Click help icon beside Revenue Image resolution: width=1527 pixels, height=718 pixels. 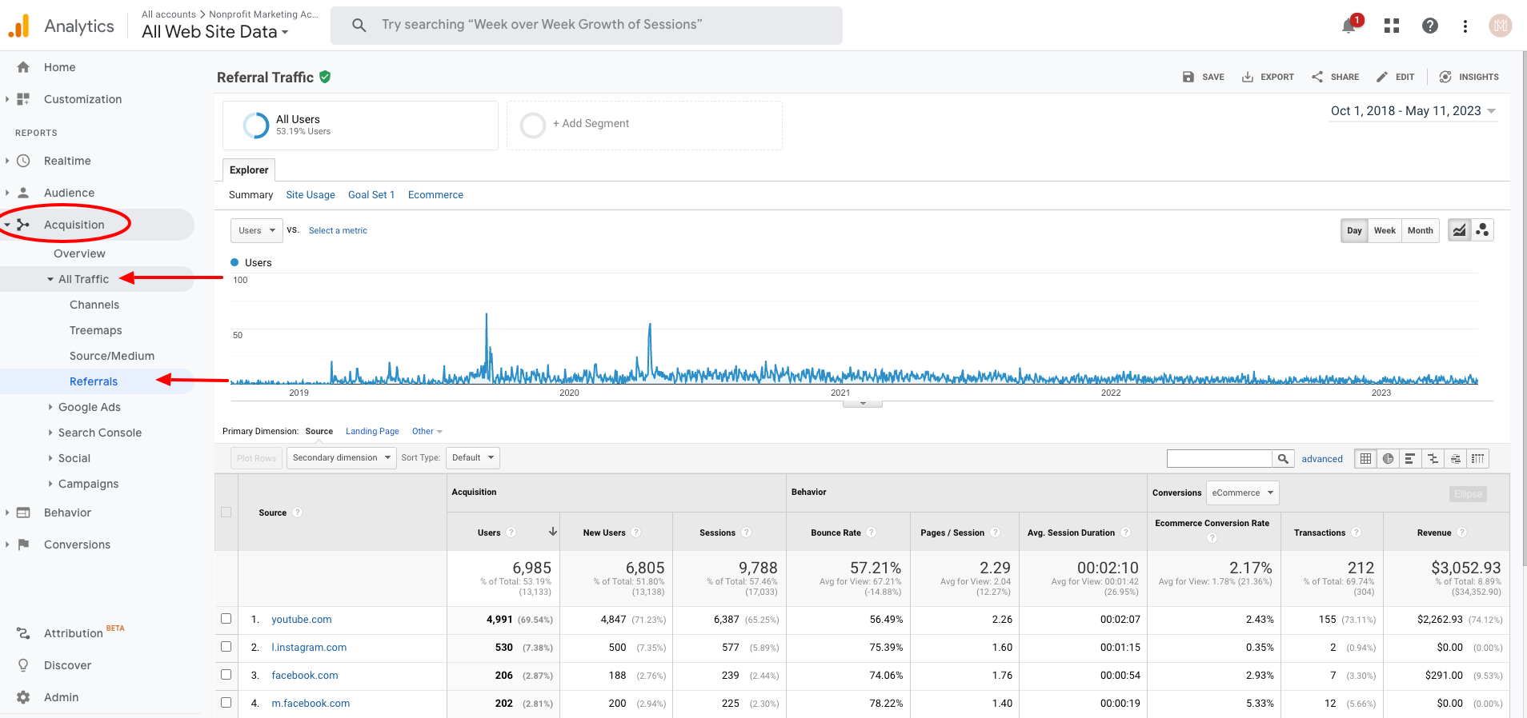coord(1461,533)
